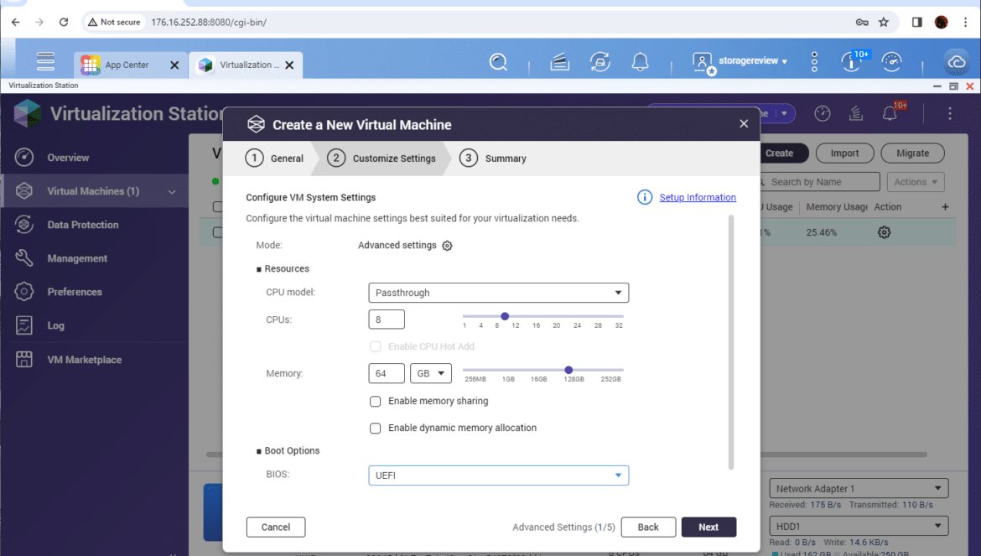Open VM Marketplace in the sidebar
Viewport: 981px width, 556px height.
click(x=95, y=360)
